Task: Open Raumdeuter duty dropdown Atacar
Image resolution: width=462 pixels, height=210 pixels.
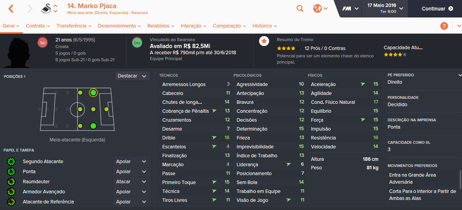Action: point(131,182)
